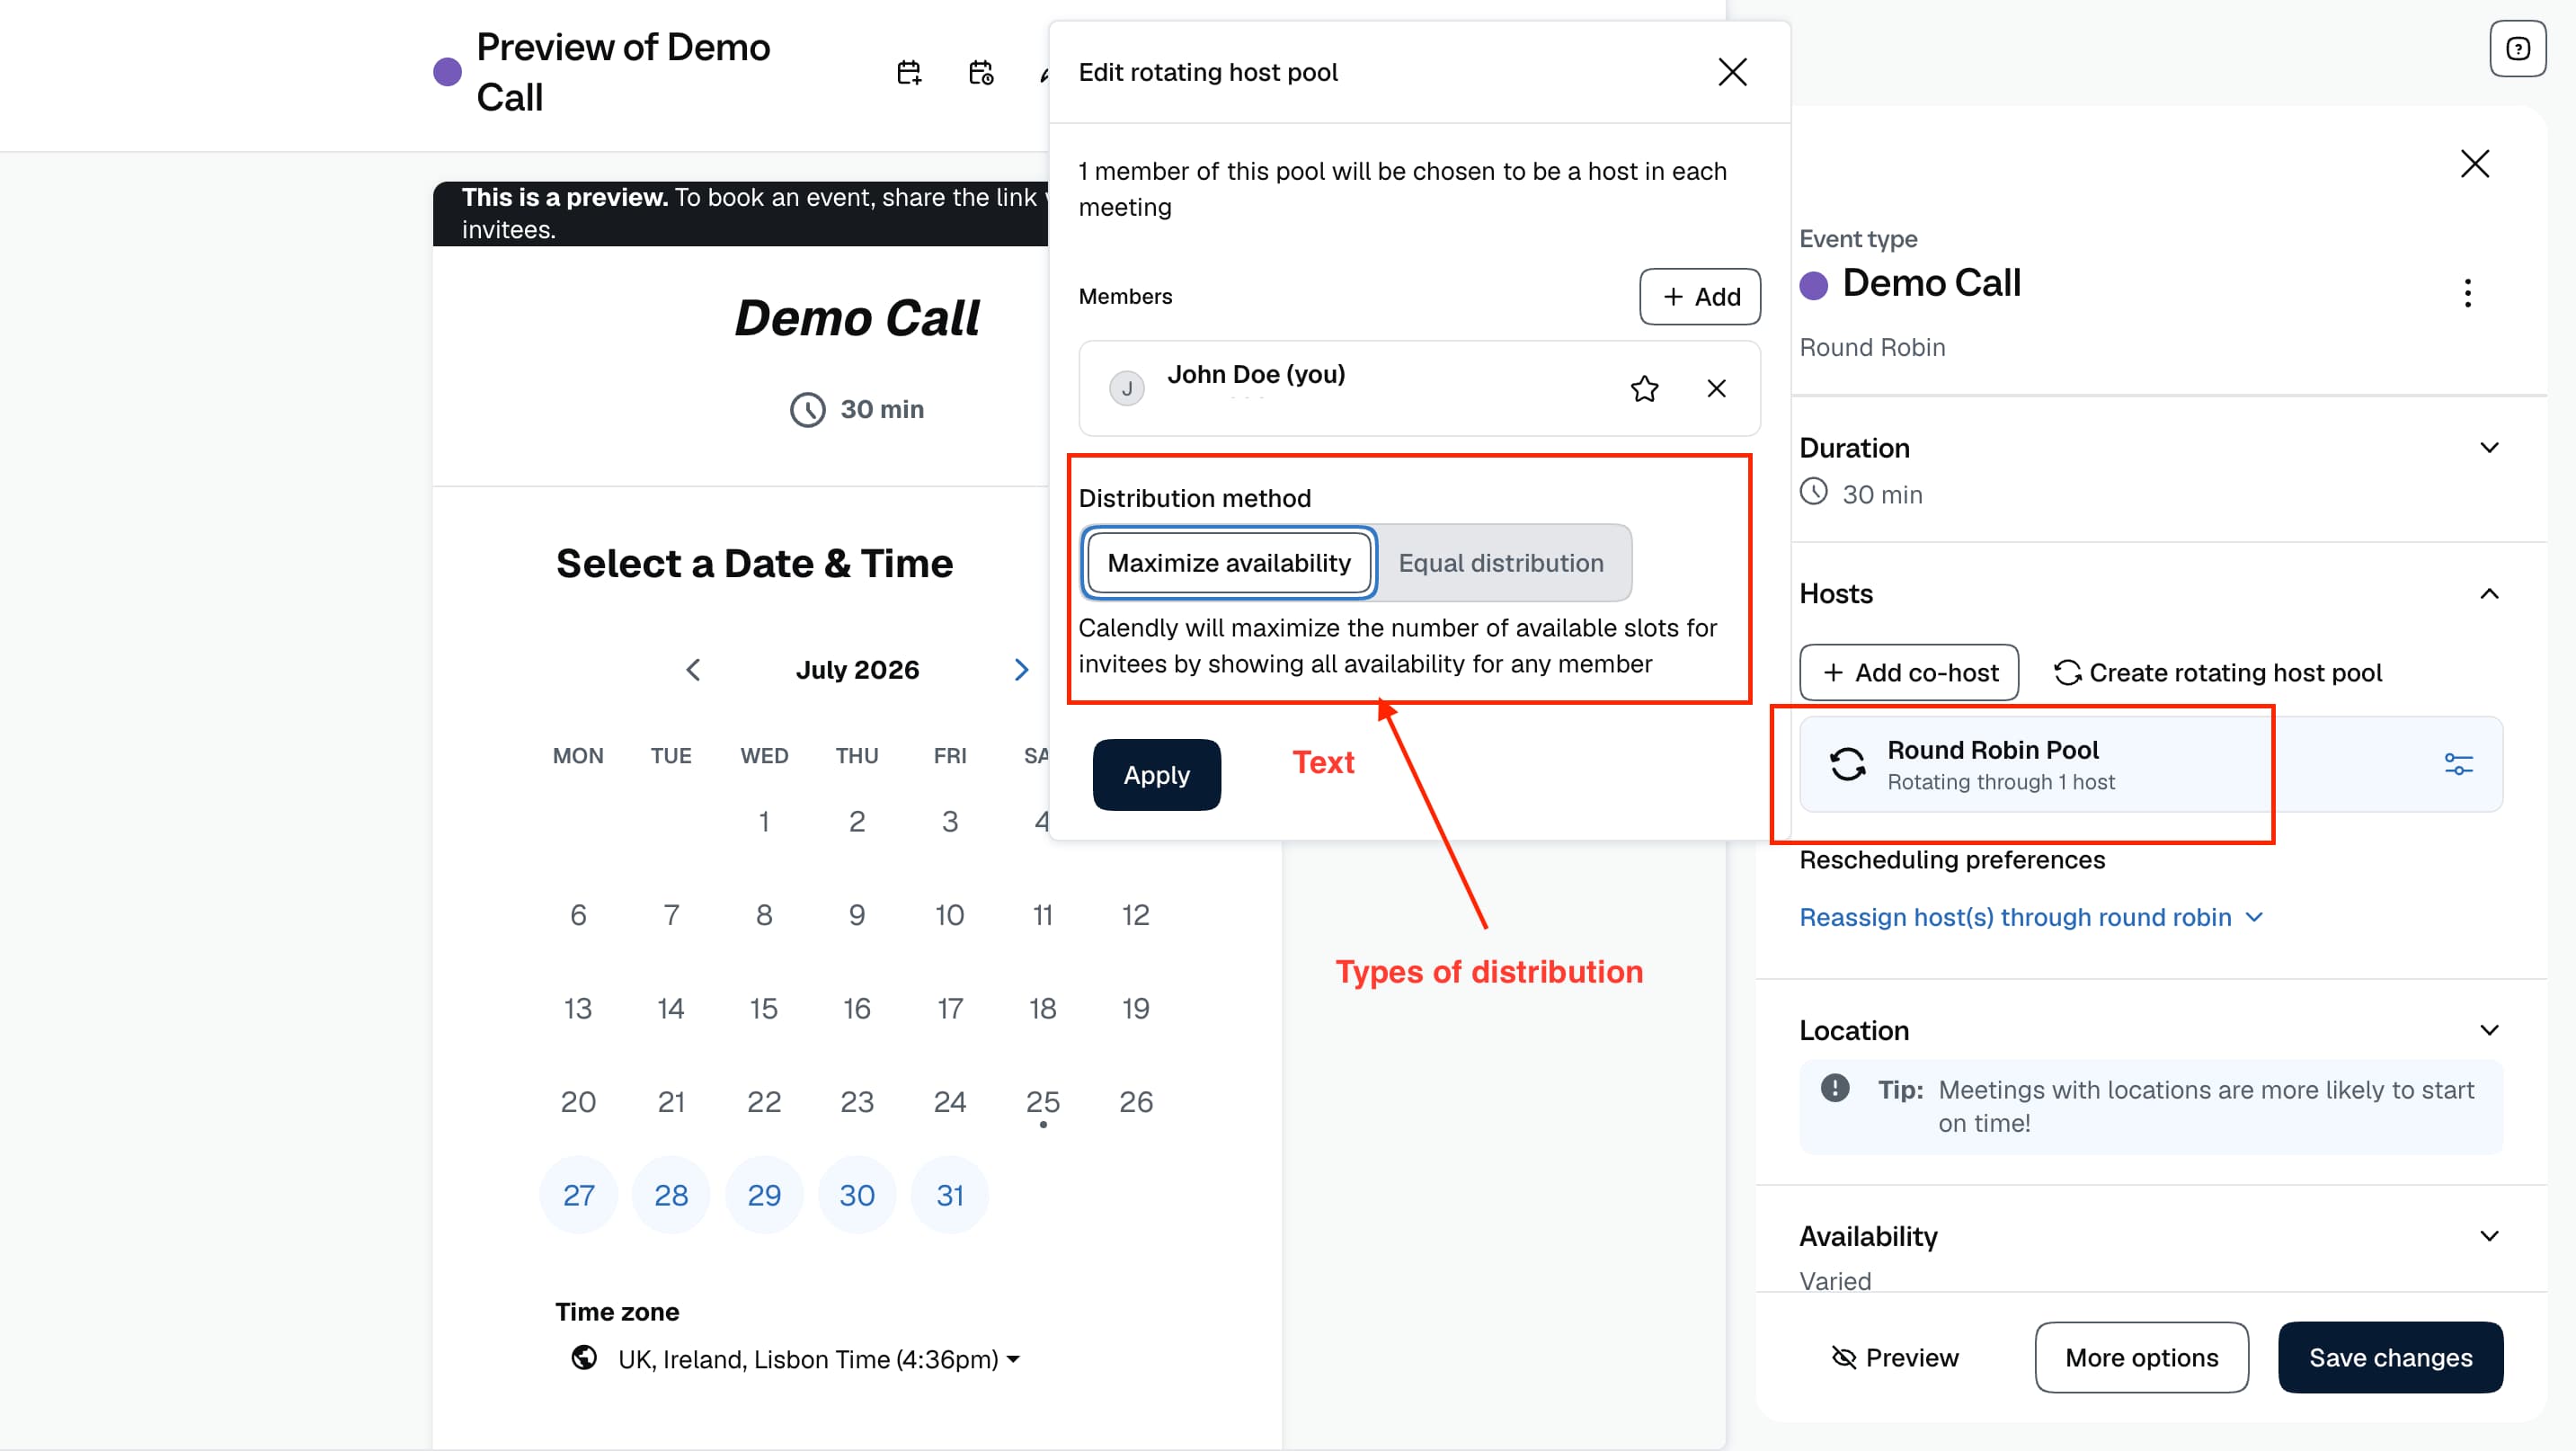This screenshot has height=1451, width=2576.
Task: Click the 'Rescheduling preferences' label
Action: pos(1952,860)
